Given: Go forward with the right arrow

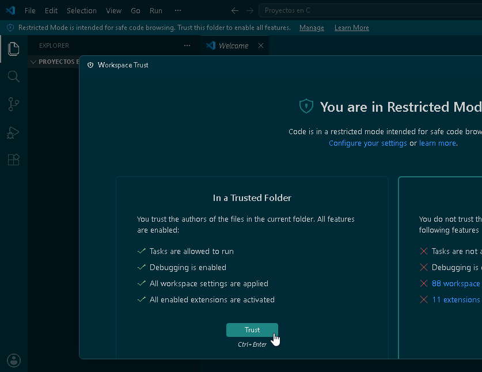Looking at the screenshot, I should (x=250, y=11).
